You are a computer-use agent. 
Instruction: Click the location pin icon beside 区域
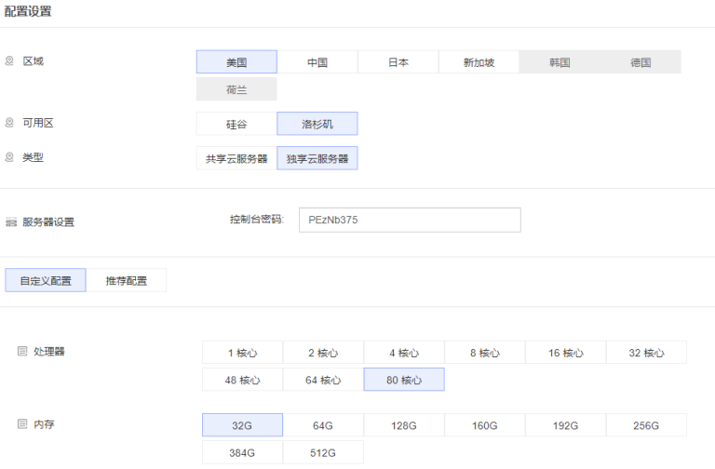point(10,61)
